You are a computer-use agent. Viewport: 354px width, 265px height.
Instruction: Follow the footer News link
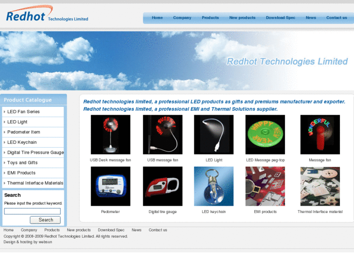click(136, 230)
